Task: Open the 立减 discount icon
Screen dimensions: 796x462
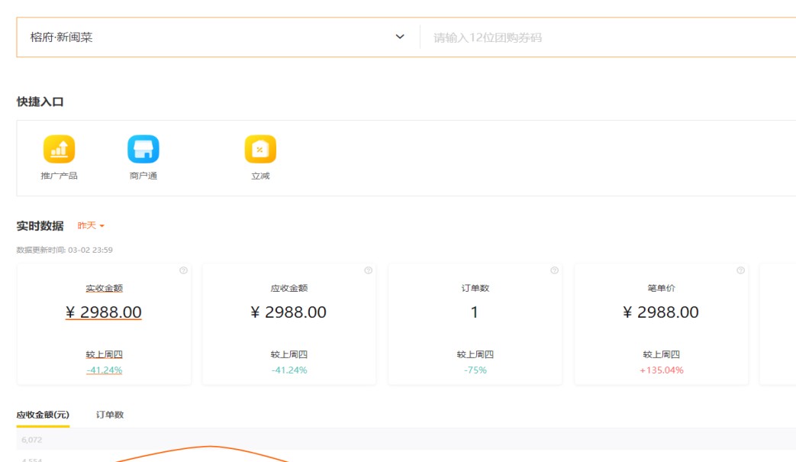Action: [x=260, y=150]
